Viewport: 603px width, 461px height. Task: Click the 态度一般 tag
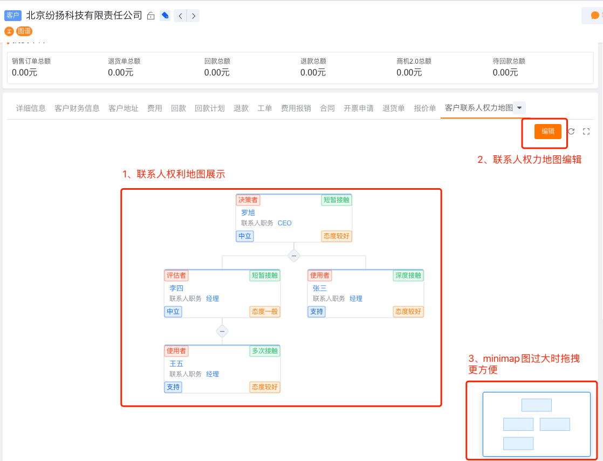tap(265, 312)
